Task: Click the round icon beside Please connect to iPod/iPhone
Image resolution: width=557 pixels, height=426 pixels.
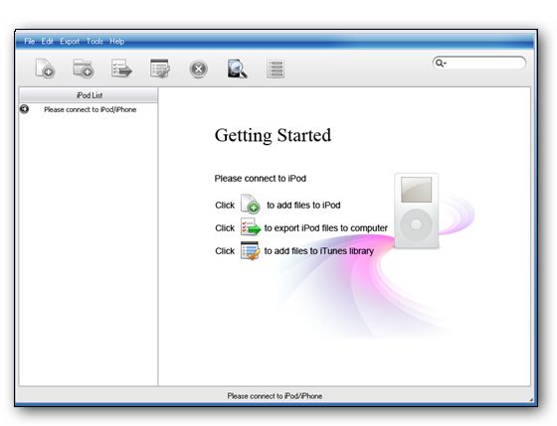Action: click(x=24, y=109)
